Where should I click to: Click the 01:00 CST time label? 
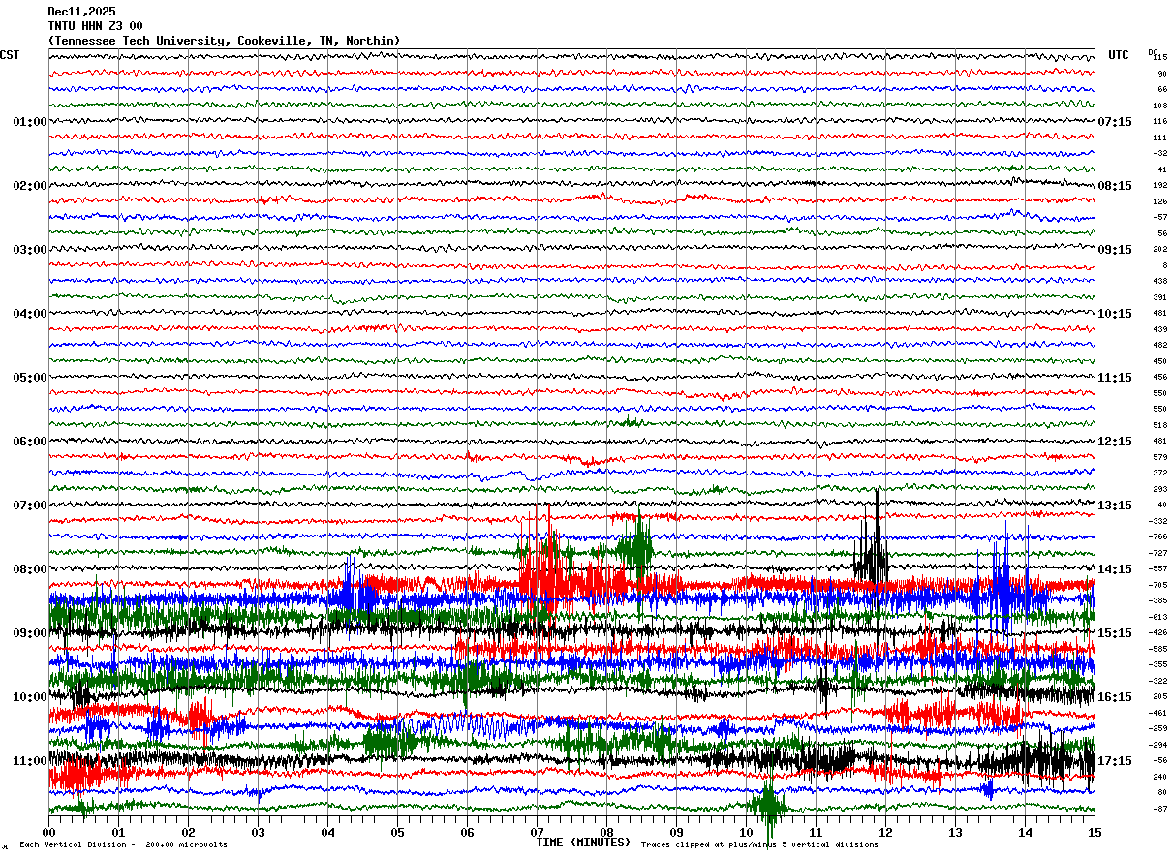coord(30,122)
